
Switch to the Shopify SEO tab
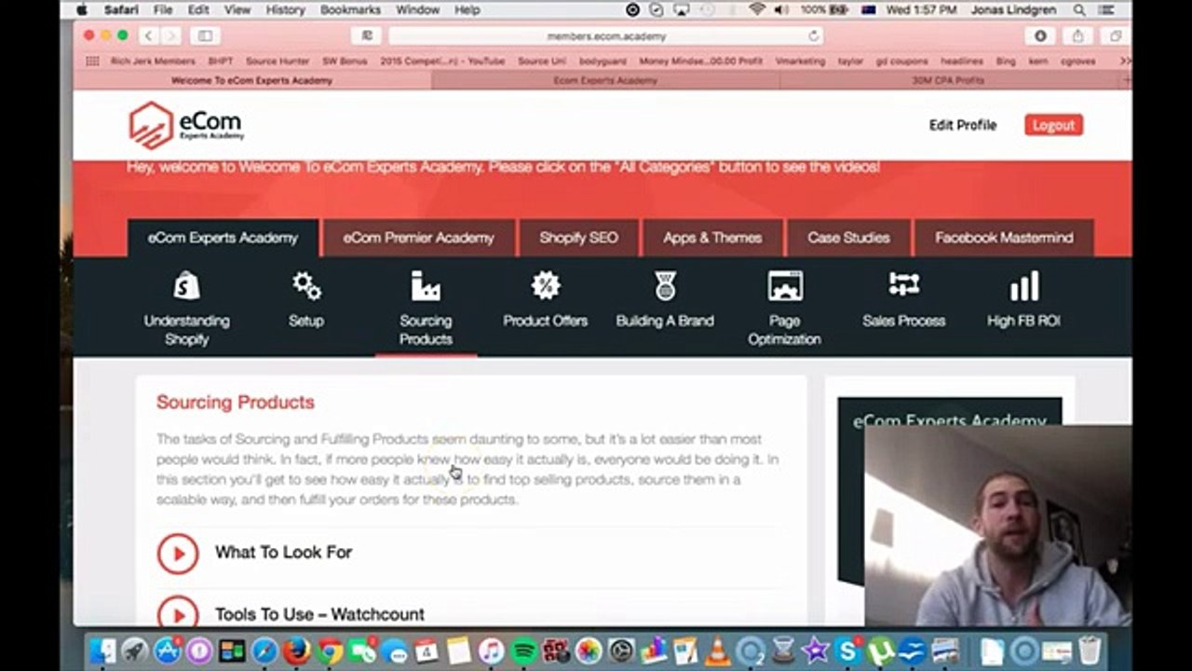coord(578,238)
